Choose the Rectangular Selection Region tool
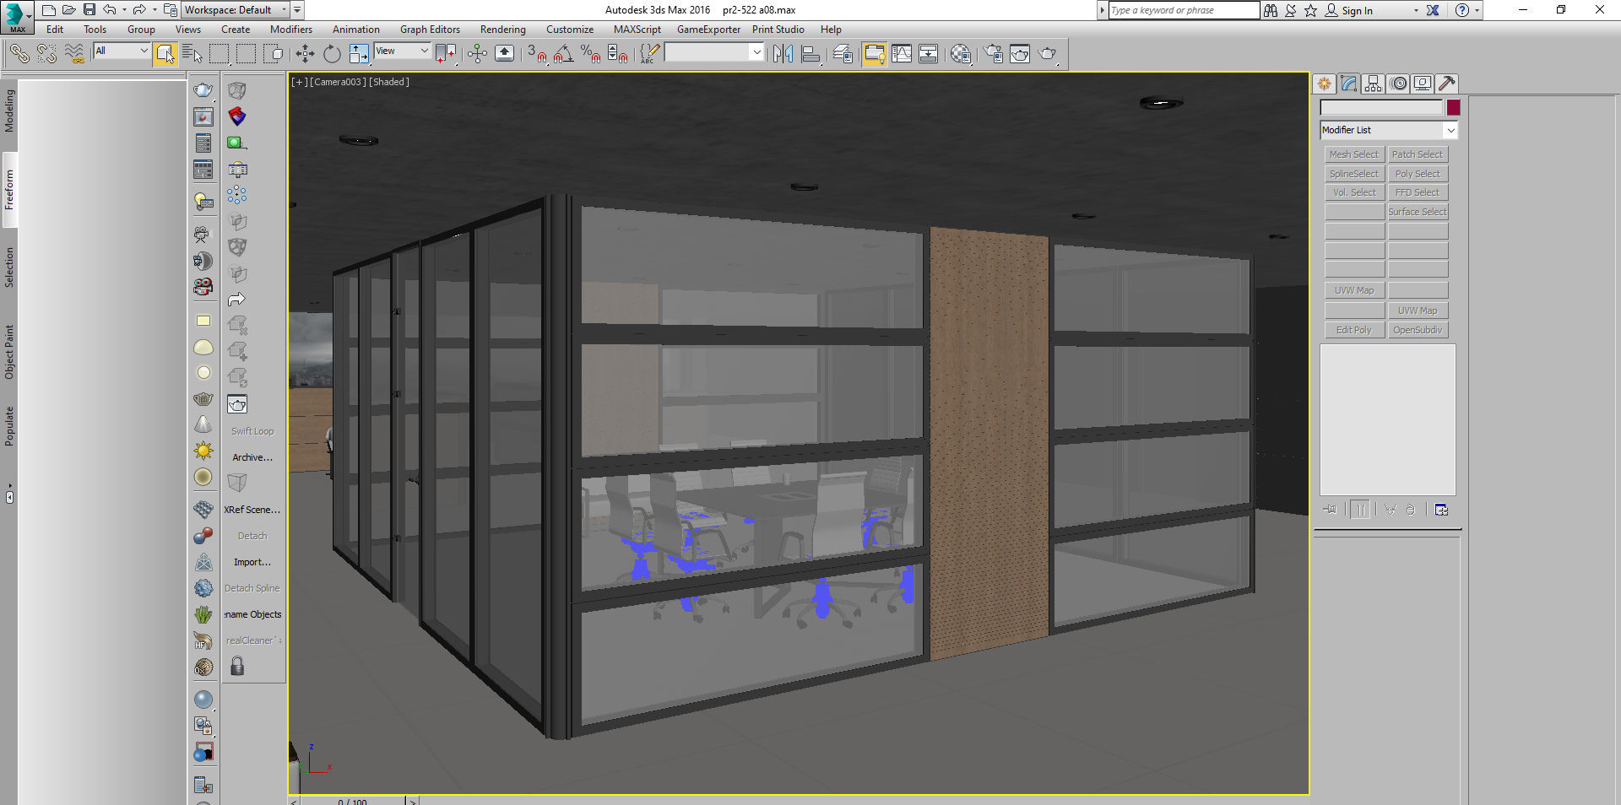Image resolution: width=1621 pixels, height=805 pixels. tap(220, 54)
